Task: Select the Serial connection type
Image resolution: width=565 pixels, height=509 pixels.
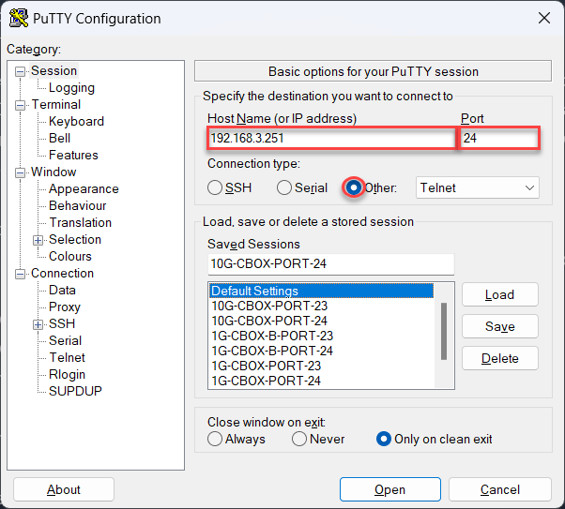Action: (285, 188)
